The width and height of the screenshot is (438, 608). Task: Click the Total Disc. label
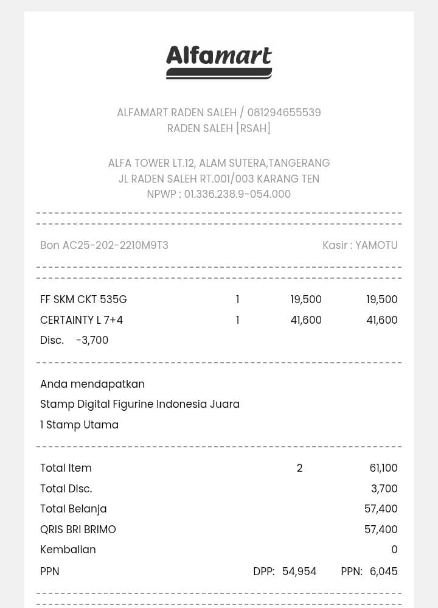(x=66, y=489)
